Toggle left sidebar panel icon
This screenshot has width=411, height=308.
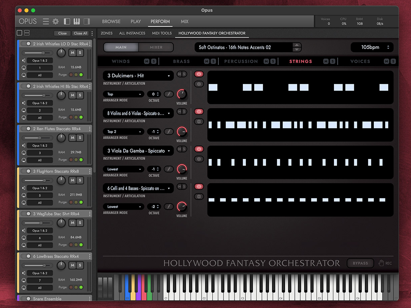67,22
